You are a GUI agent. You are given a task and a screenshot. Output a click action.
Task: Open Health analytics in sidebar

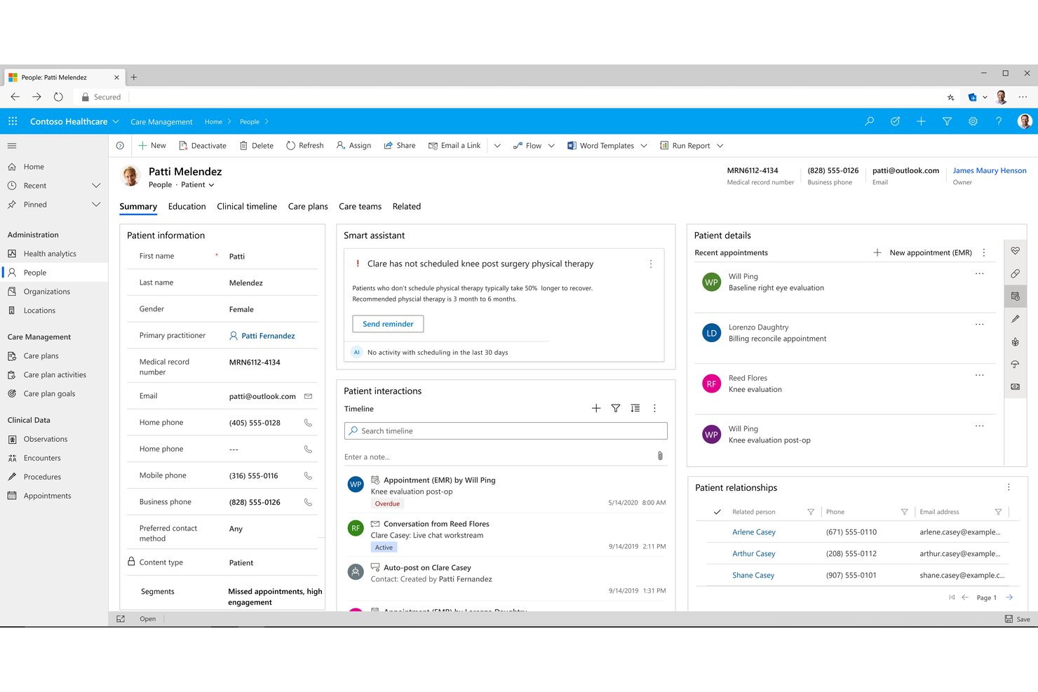(x=50, y=254)
